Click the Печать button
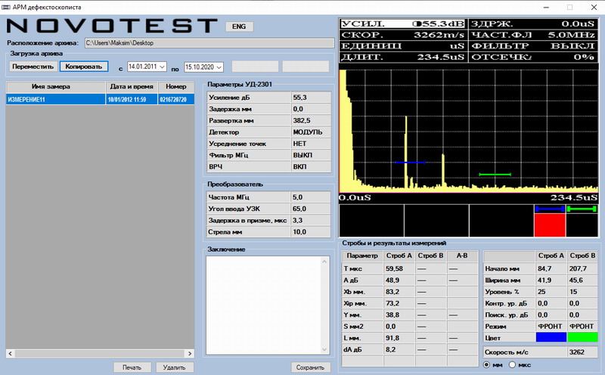The width and height of the screenshot is (605, 375). (x=132, y=367)
